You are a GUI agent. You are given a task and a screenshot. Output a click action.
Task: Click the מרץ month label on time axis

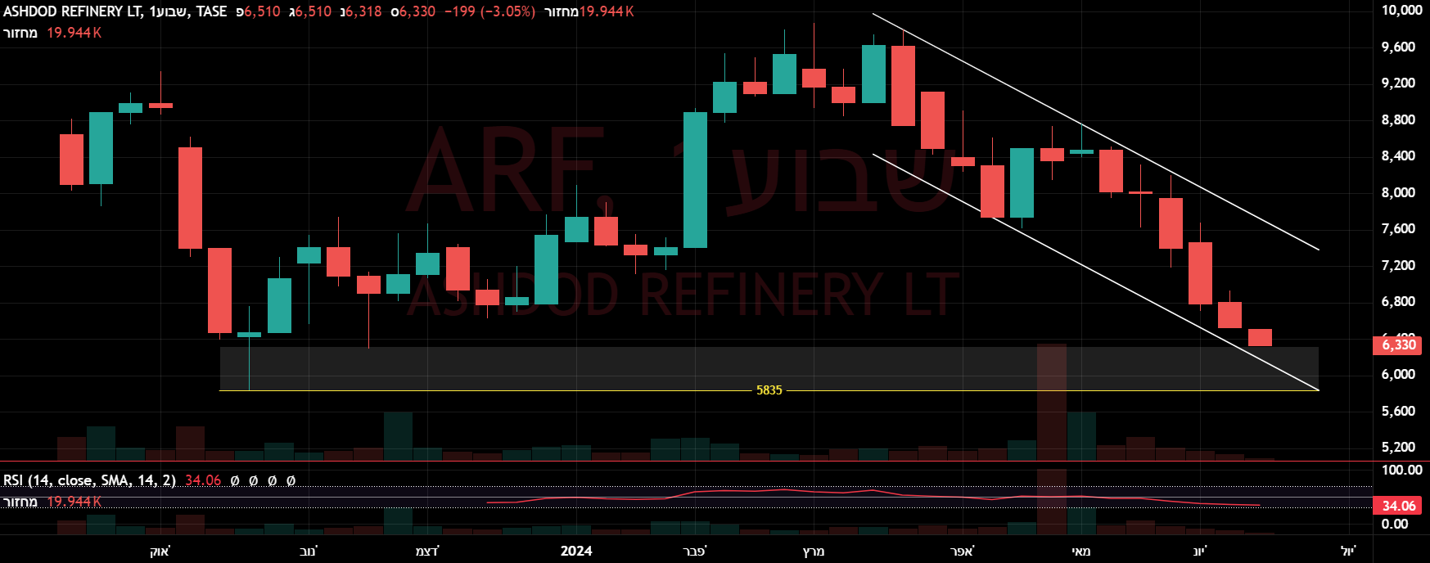pos(813,551)
